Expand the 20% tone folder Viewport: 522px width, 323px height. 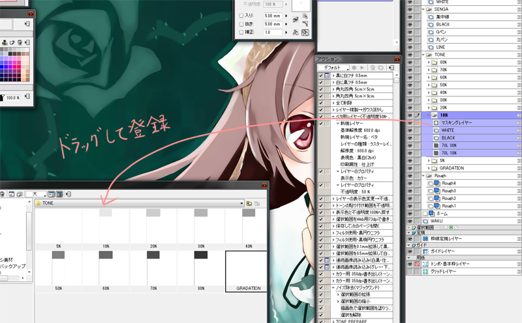(x=429, y=107)
